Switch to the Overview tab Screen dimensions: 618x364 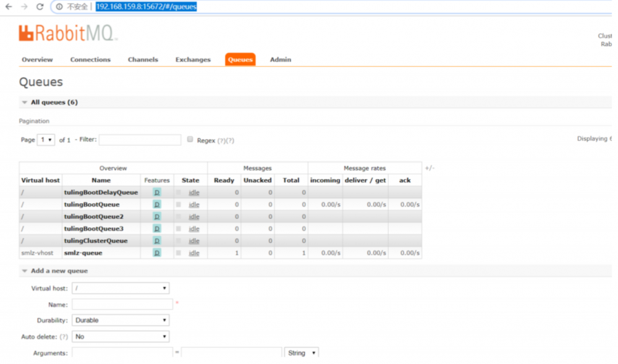(37, 59)
